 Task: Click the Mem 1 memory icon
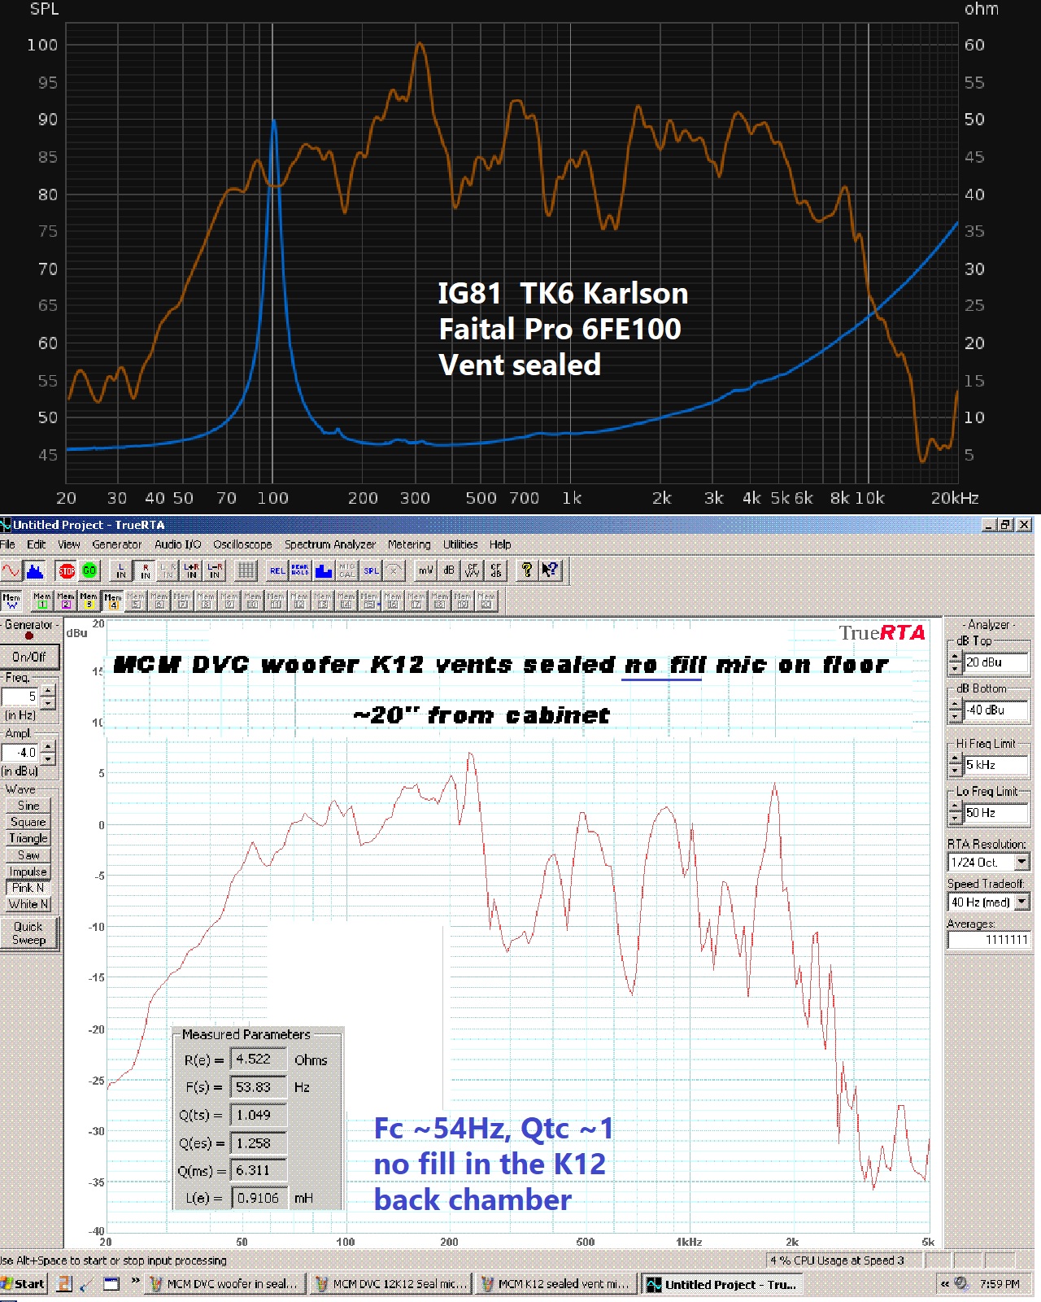42,601
